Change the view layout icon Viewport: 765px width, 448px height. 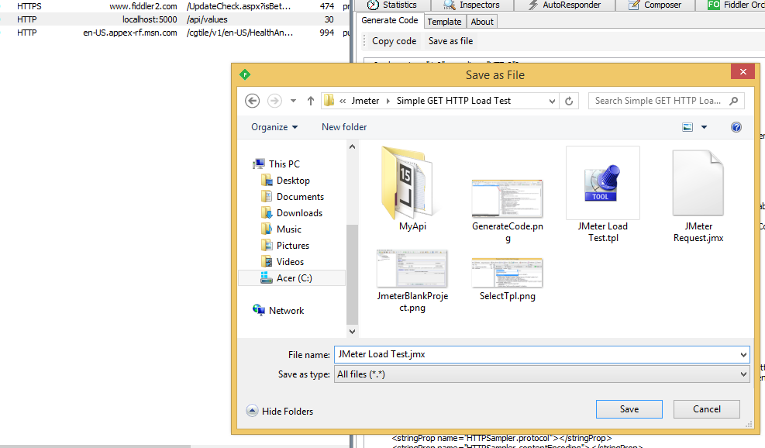pyautogui.click(x=687, y=127)
